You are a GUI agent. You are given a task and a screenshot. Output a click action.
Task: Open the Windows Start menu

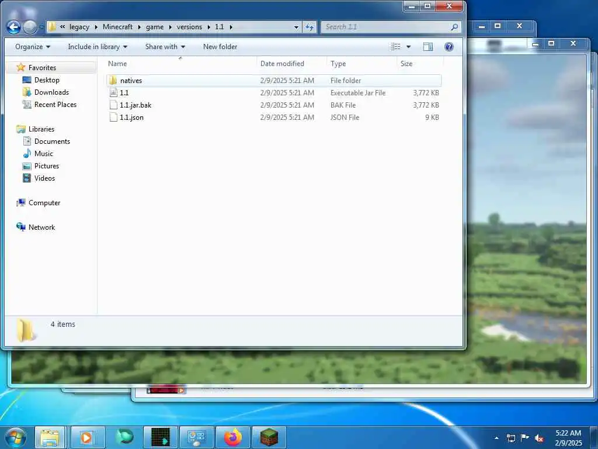click(x=16, y=437)
